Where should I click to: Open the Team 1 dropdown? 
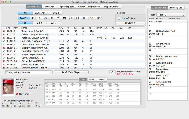[x=171, y=14]
